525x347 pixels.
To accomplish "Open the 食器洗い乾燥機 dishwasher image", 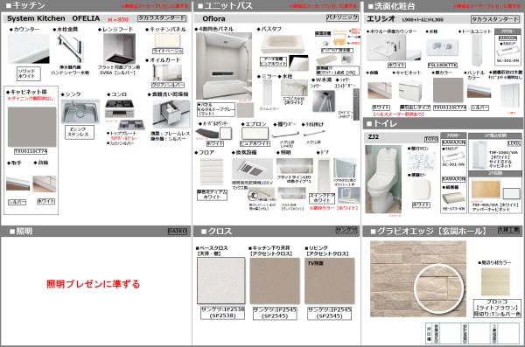I will (x=171, y=114).
